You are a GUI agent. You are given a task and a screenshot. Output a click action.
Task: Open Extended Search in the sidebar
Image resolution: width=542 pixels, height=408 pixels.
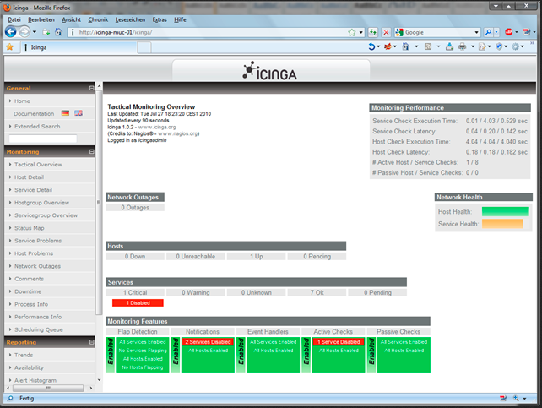coord(37,126)
